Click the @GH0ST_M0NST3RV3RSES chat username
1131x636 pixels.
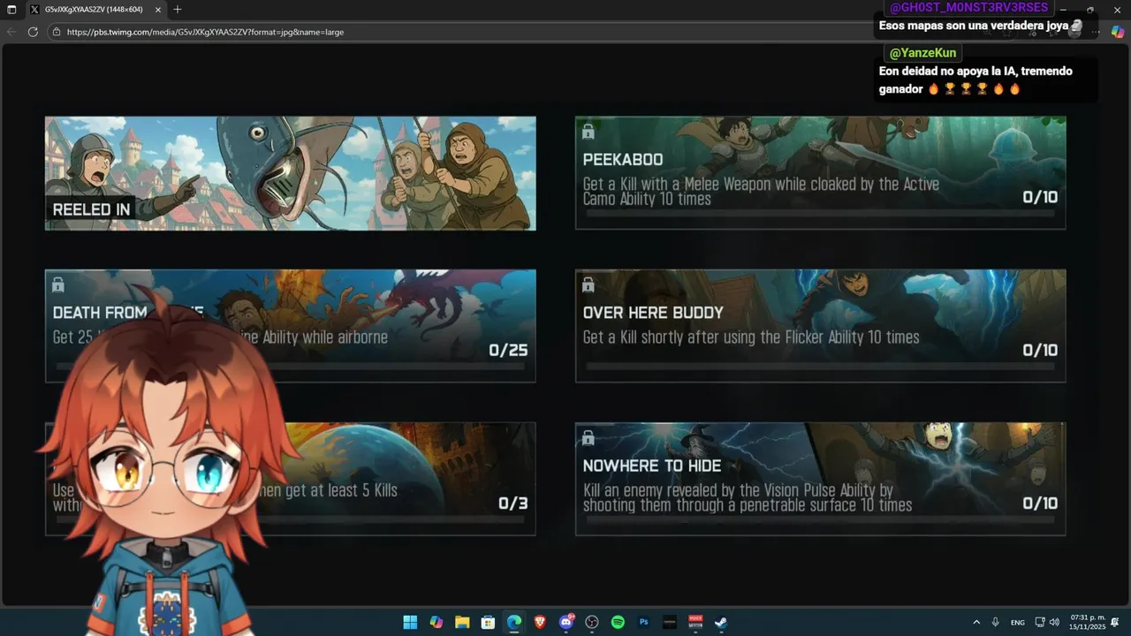(968, 7)
